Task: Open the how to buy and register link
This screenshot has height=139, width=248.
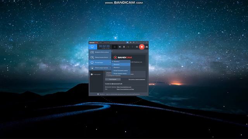Action: click(x=137, y=80)
